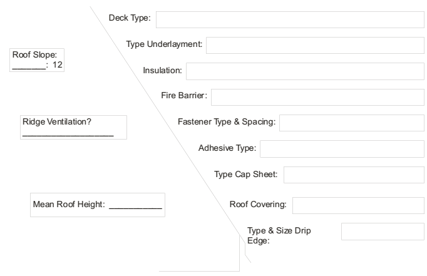Viewport: 427px width, 276px height.
Task: Click the "Type Underlayment:" label
Action: (x=164, y=44)
